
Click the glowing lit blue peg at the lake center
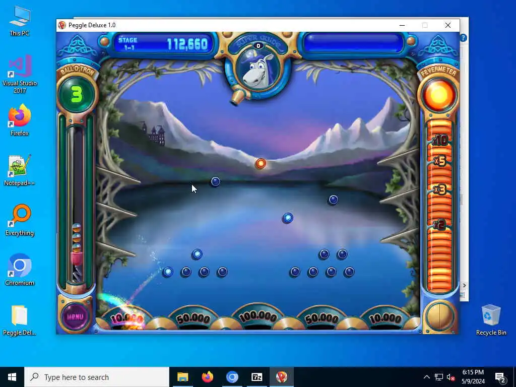(288, 218)
